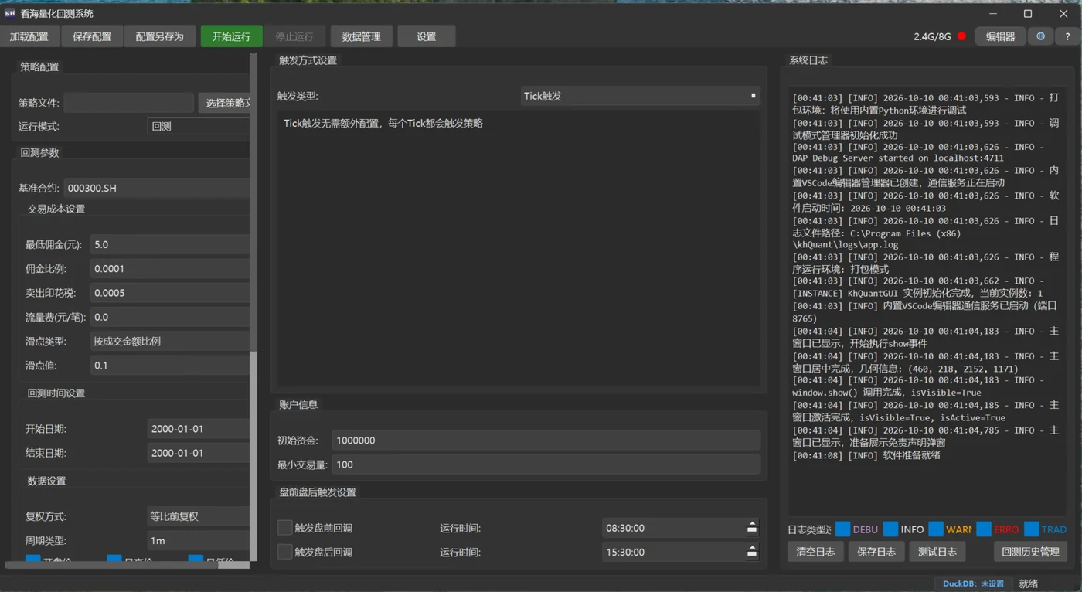Click the left panel vertical scrollbar
Viewport: 1082px width, 592px height.
(253, 307)
